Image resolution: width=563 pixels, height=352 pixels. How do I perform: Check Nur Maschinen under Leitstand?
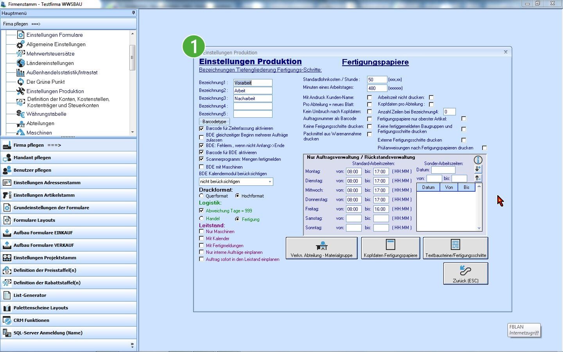(x=201, y=232)
